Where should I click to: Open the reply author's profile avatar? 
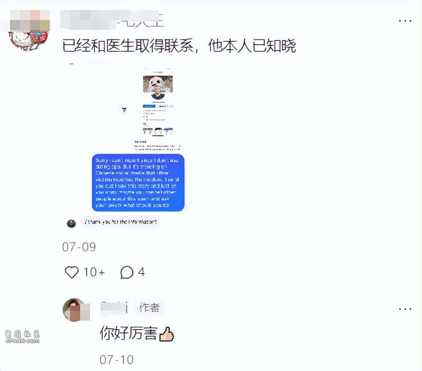76,310
